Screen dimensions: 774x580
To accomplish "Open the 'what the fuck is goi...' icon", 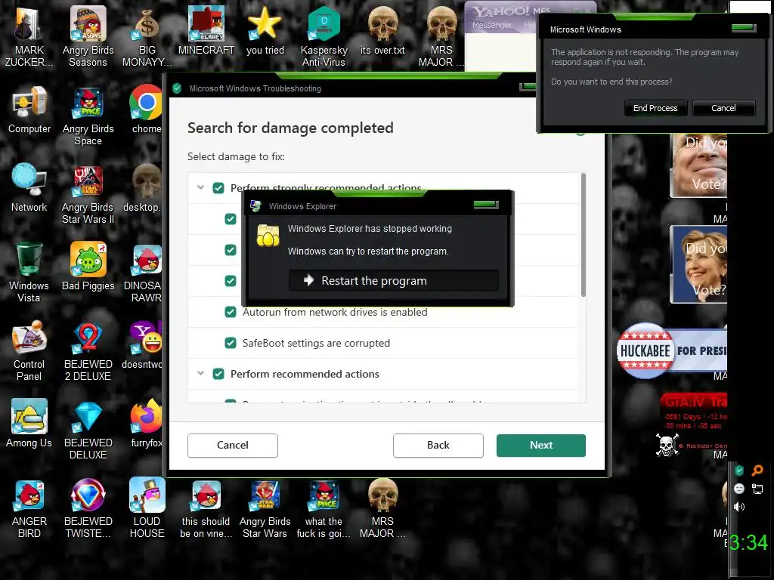I will 324,508.
